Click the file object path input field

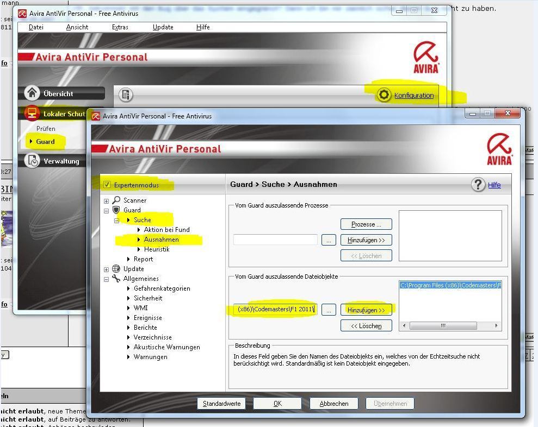(x=275, y=309)
